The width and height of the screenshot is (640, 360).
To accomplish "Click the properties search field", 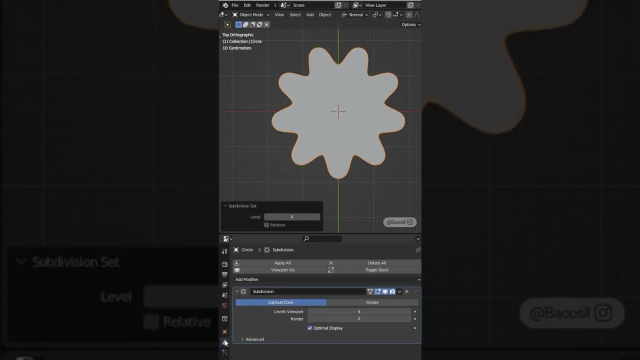I will coord(322,239).
